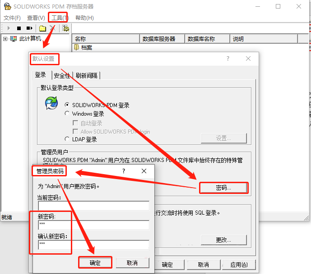Click the 当前密码 input field
Viewport: 311px width, 274px height.
[x=93, y=206]
